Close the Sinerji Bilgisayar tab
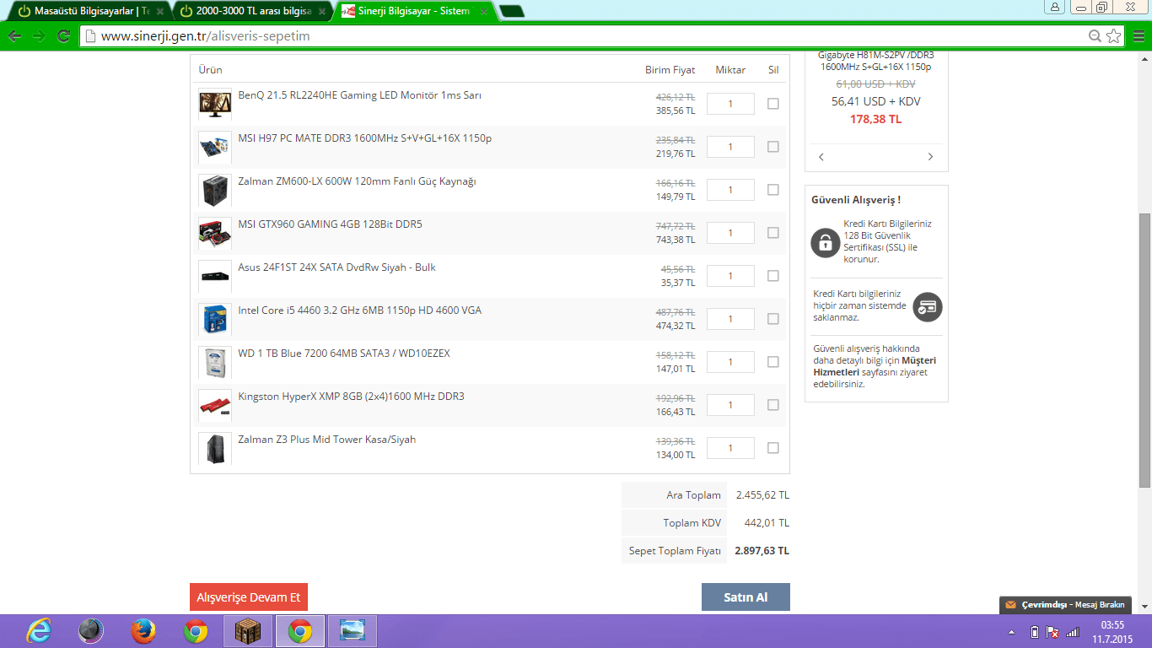The width and height of the screenshot is (1152, 648). click(483, 12)
